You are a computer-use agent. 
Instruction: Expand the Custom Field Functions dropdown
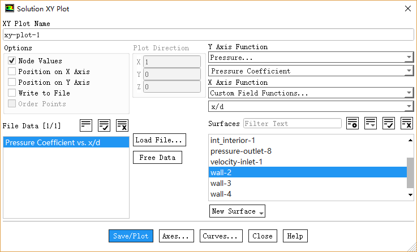coord(311,93)
